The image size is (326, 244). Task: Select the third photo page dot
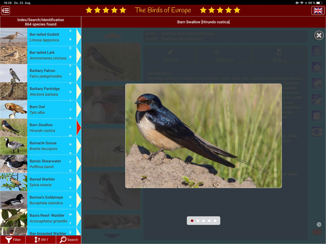tap(203, 221)
